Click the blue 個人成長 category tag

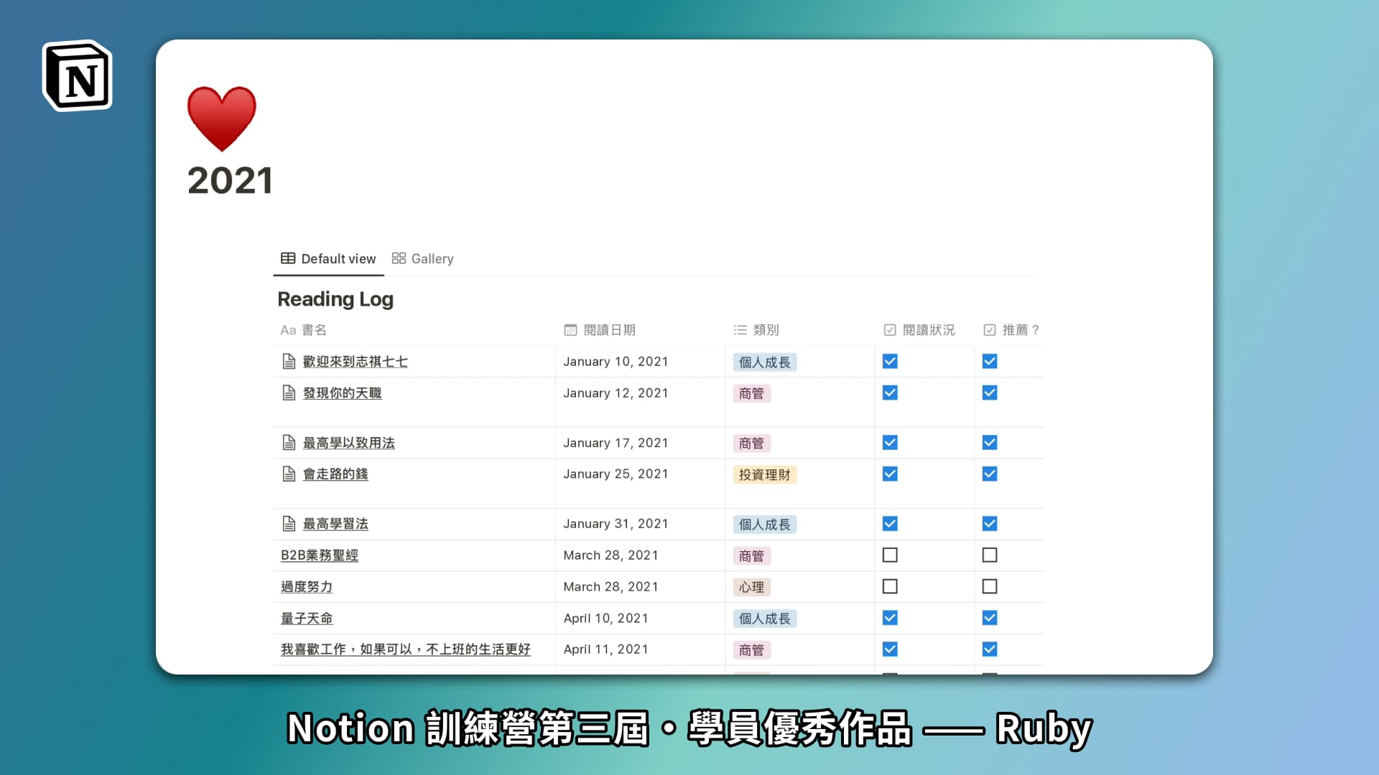765,362
